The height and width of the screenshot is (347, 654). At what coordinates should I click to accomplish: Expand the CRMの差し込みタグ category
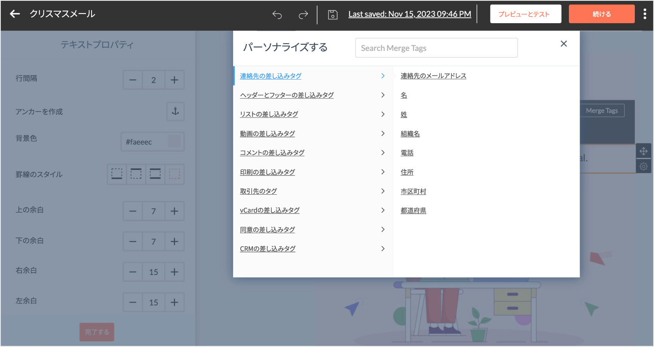tap(267, 249)
